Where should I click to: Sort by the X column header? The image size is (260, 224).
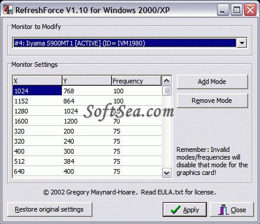(37, 80)
